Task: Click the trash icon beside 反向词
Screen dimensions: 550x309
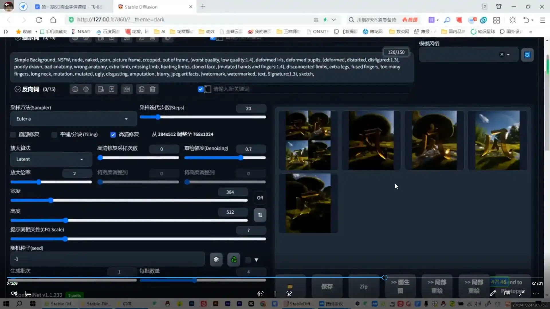Action: pyautogui.click(x=152, y=89)
